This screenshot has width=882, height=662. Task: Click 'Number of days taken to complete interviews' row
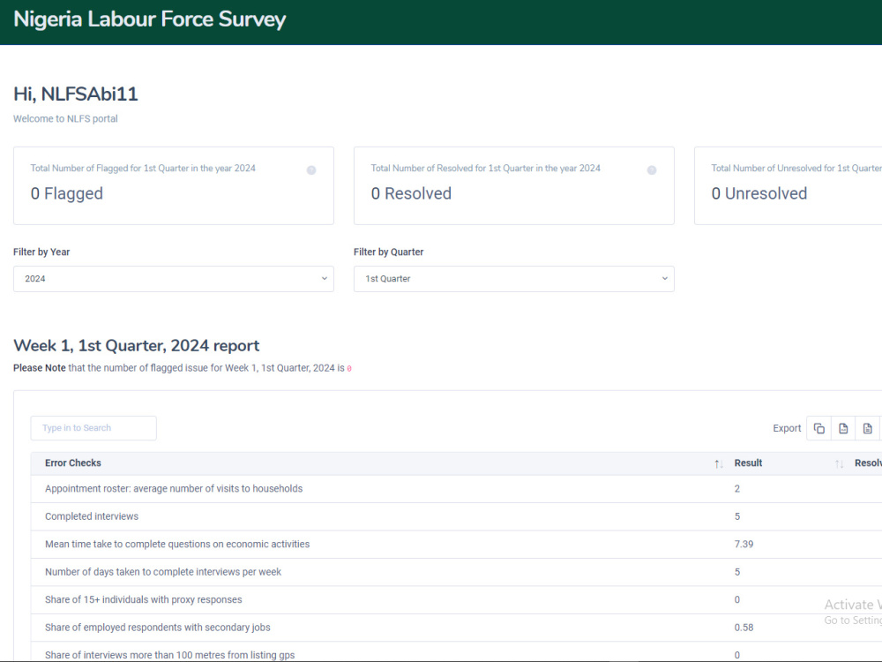[x=456, y=572]
